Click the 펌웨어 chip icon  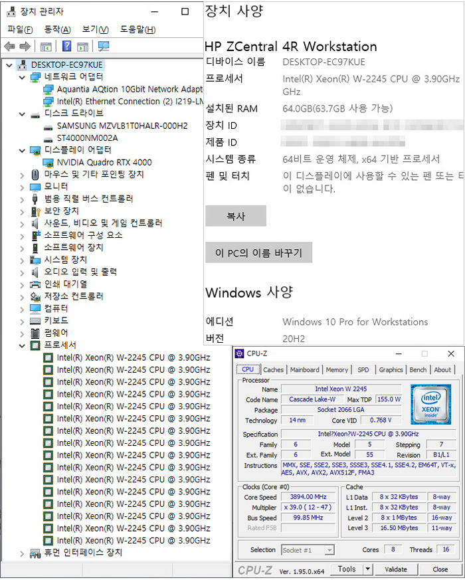tap(35, 334)
